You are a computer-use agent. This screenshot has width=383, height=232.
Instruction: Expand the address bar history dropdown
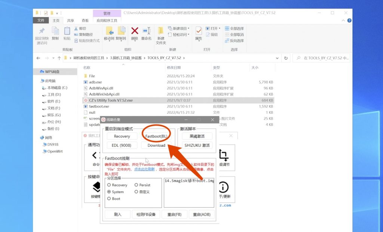point(277,58)
